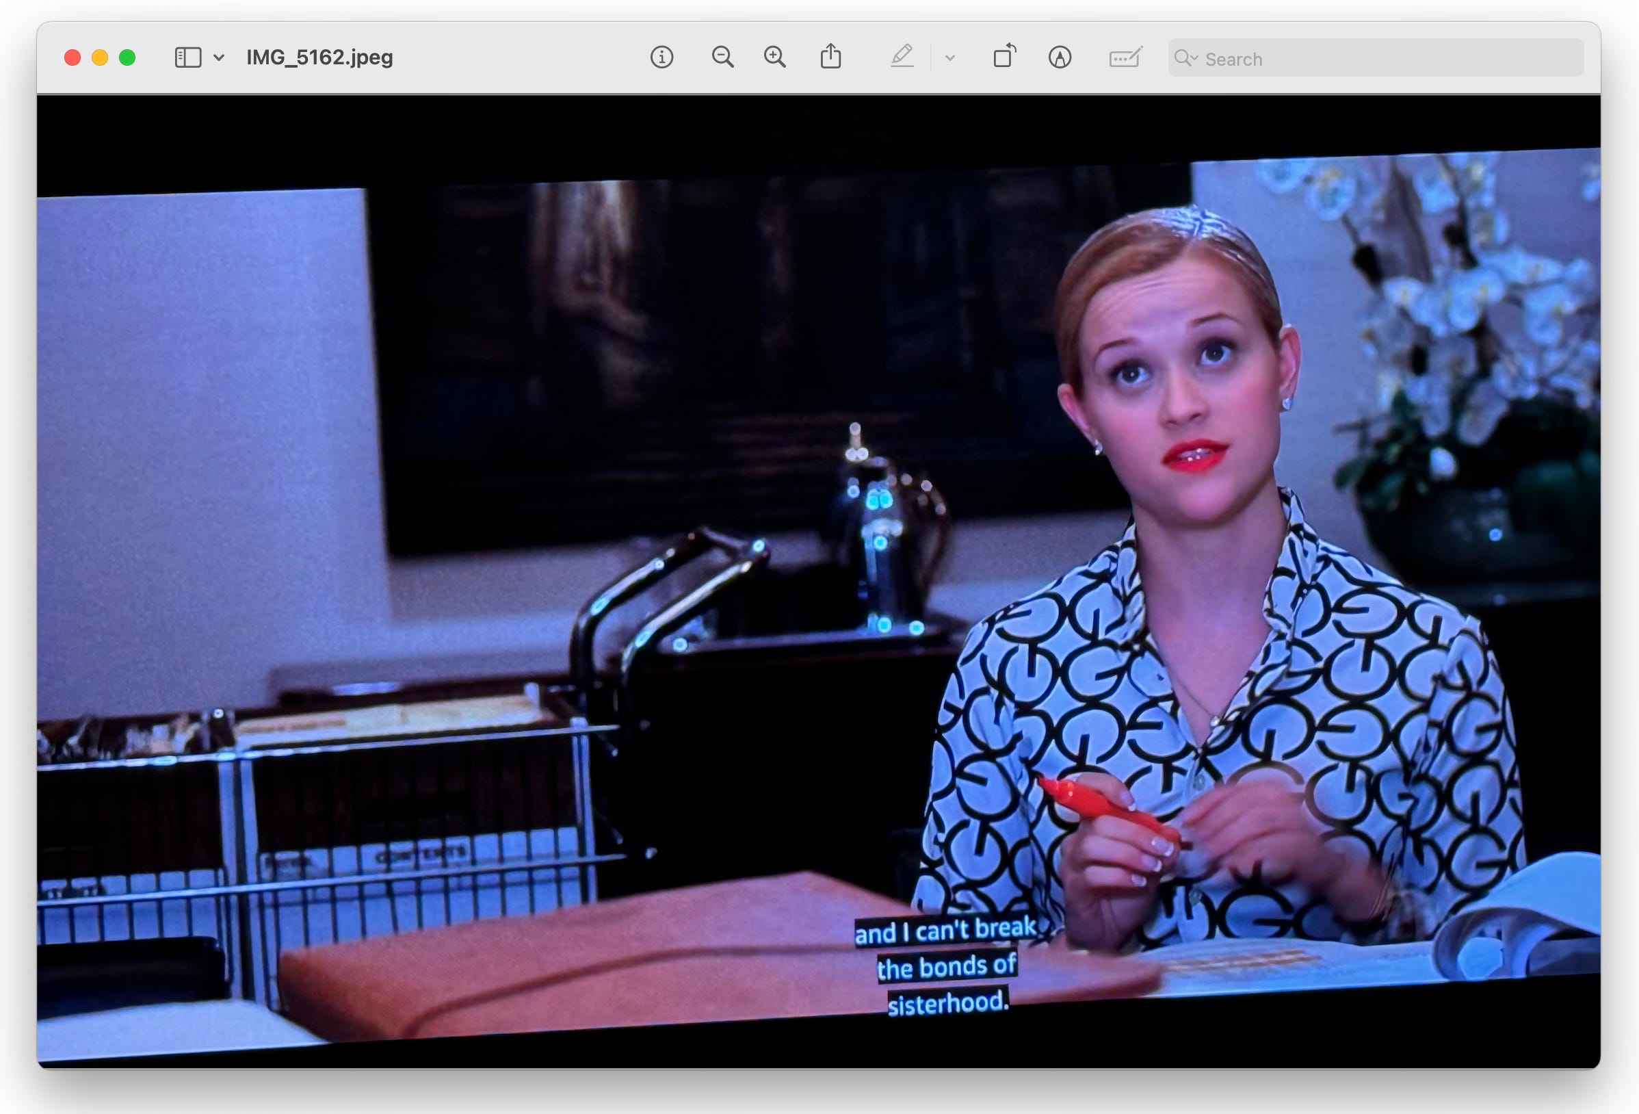Minimize the Preview window
Image resolution: width=1639 pixels, height=1114 pixels.
pyautogui.click(x=99, y=58)
